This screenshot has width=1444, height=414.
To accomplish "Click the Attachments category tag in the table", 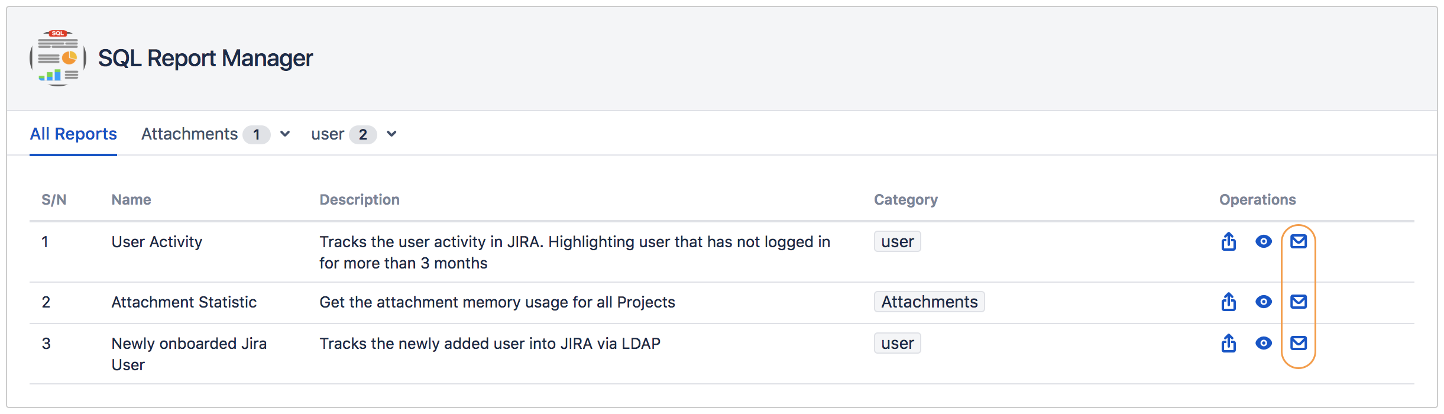I will pyautogui.click(x=929, y=302).
